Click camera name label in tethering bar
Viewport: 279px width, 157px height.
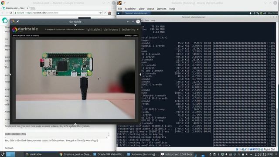26,36
